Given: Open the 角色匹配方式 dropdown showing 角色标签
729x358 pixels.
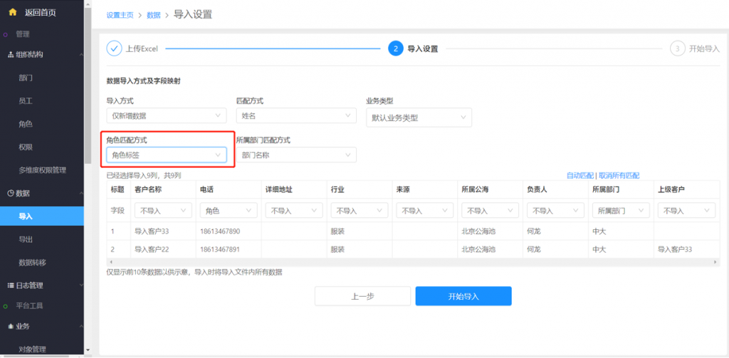Looking at the screenshot, I should (166, 154).
